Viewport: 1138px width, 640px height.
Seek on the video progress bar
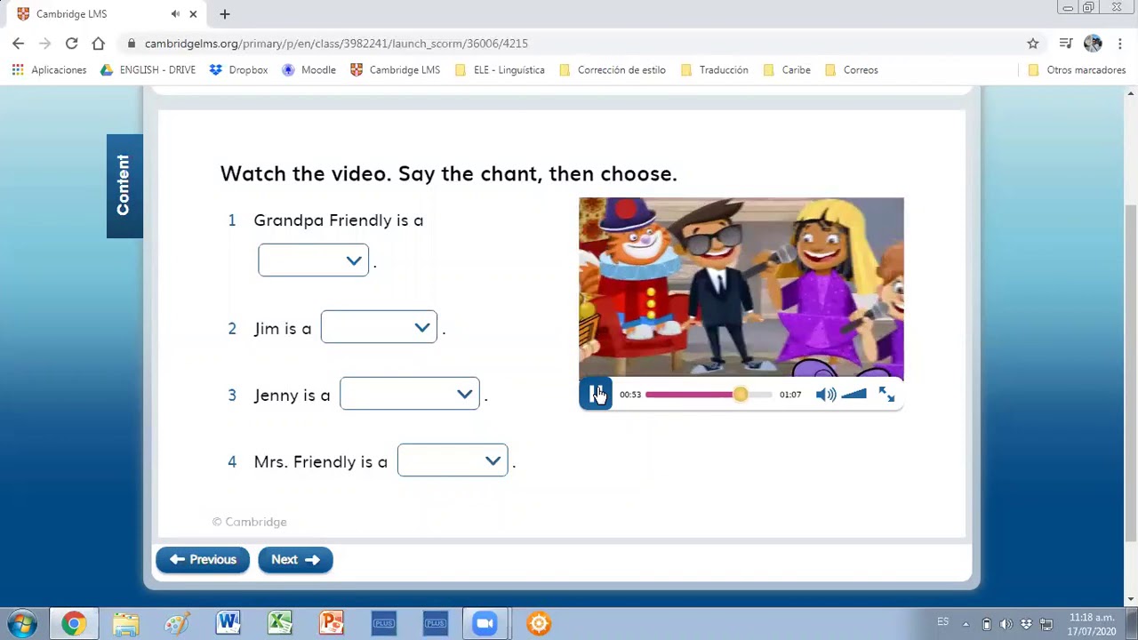click(709, 395)
